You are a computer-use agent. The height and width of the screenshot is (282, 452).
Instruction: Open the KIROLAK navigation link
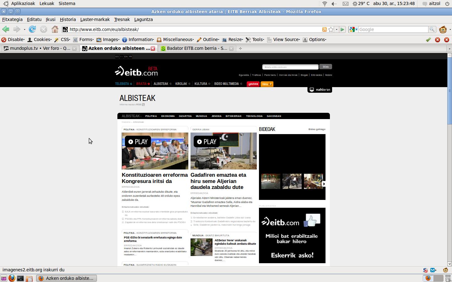click(x=181, y=84)
